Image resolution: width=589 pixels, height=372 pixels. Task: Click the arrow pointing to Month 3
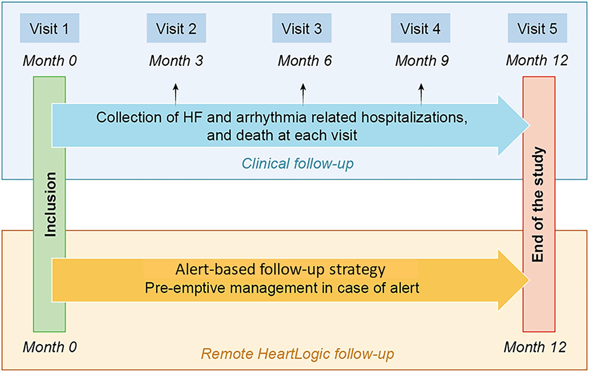[175, 94]
